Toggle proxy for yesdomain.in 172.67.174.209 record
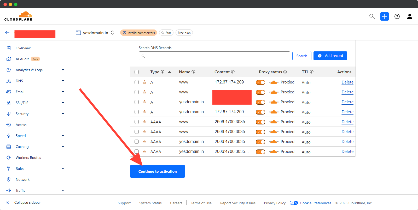The width and height of the screenshot is (418, 210). coord(260,112)
